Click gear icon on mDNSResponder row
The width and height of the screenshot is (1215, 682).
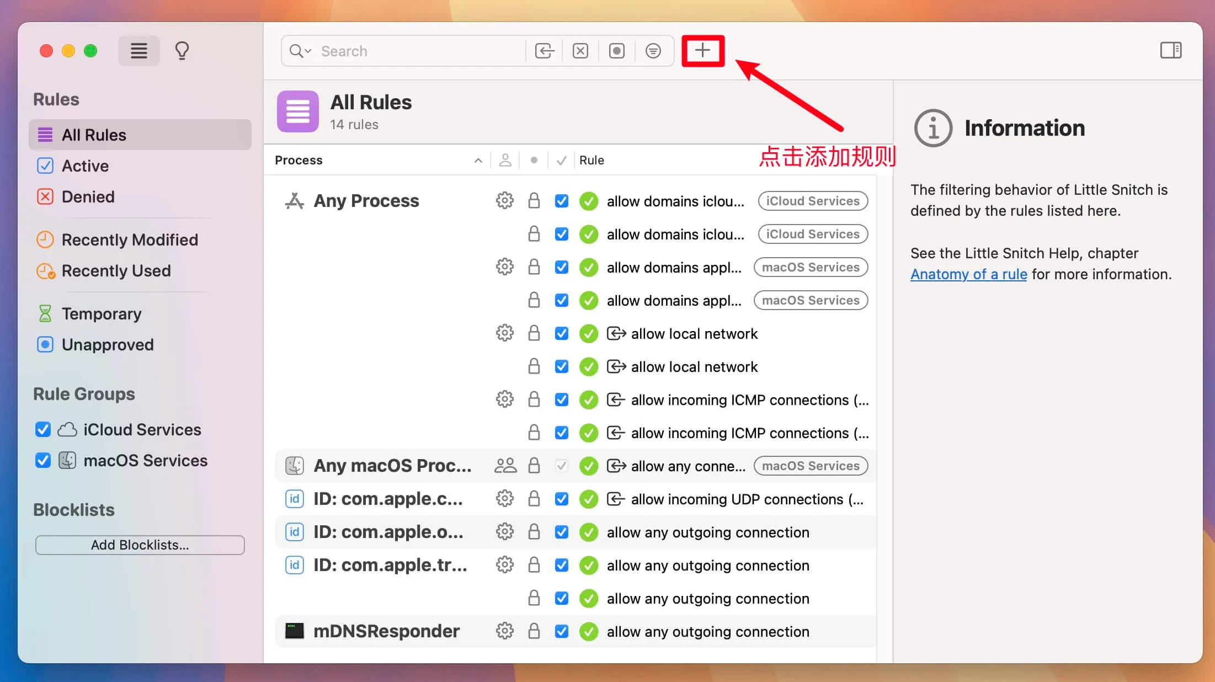tap(504, 631)
